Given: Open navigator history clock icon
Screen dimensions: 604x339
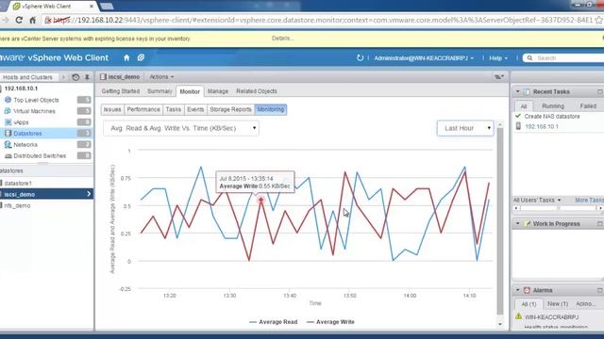Looking at the screenshot, I should [x=75, y=77].
